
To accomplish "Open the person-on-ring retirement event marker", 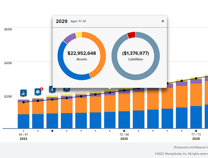I will 52,89.
